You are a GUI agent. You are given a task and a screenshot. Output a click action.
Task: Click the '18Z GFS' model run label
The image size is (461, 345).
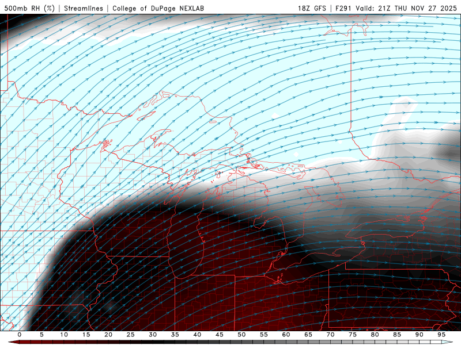click(312, 8)
